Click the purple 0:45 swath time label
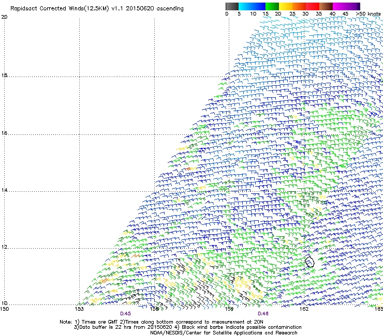This screenshot has height=336, width=383. 125,314
